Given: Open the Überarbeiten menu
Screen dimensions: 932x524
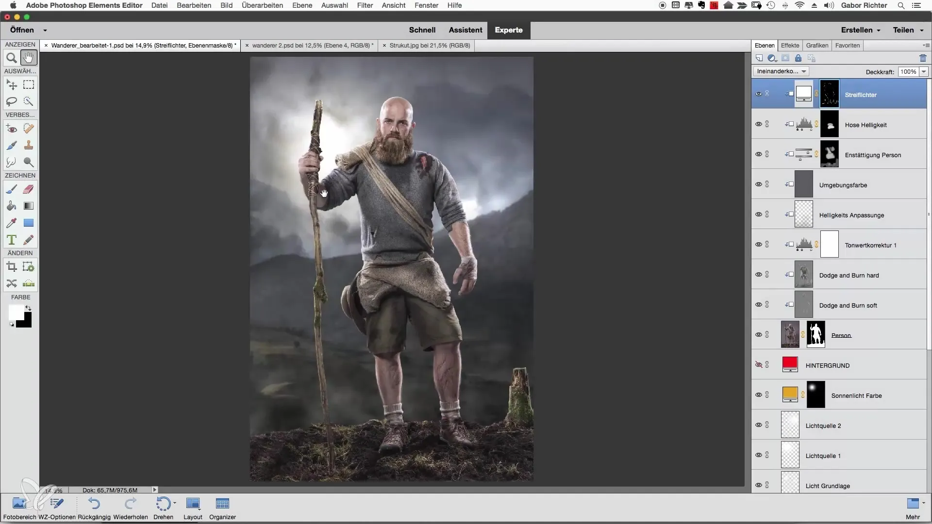Looking at the screenshot, I should (262, 5).
